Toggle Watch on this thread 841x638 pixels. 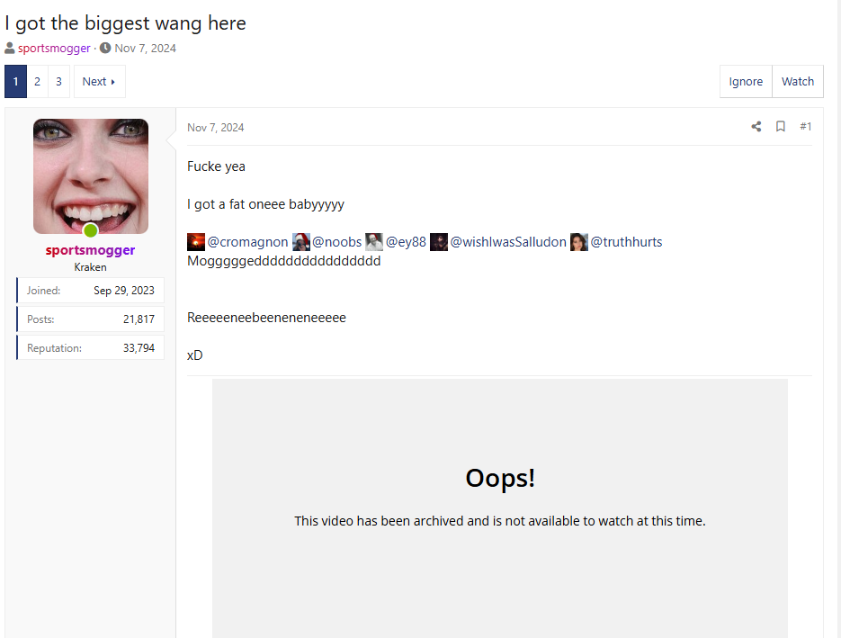pyautogui.click(x=797, y=82)
